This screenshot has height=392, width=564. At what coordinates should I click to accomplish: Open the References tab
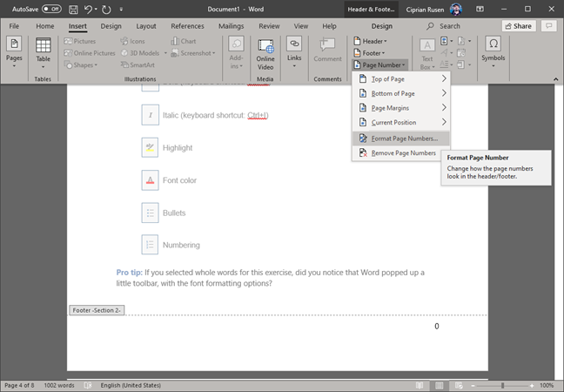(187, 26)
